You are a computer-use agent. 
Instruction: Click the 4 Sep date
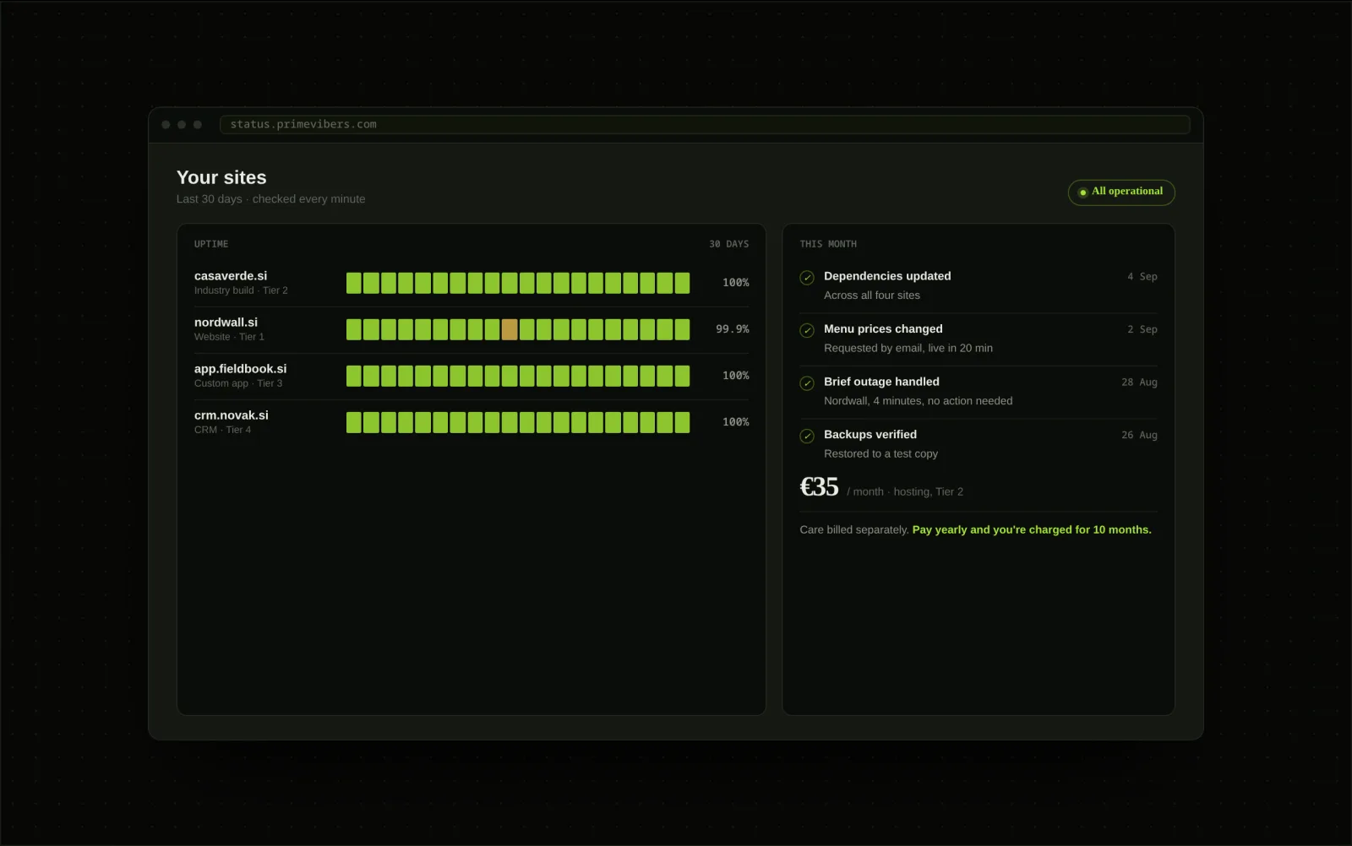1142,277
